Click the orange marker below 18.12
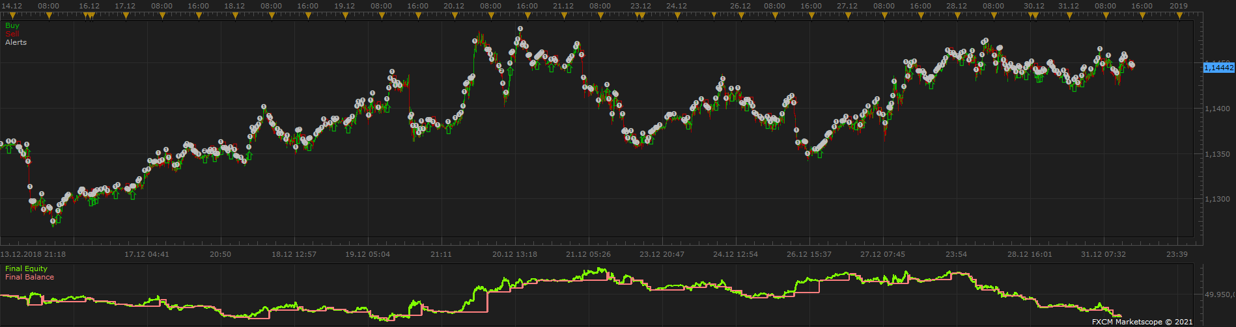This screenshot has width=1236, height=327. (x=234, y=16)
